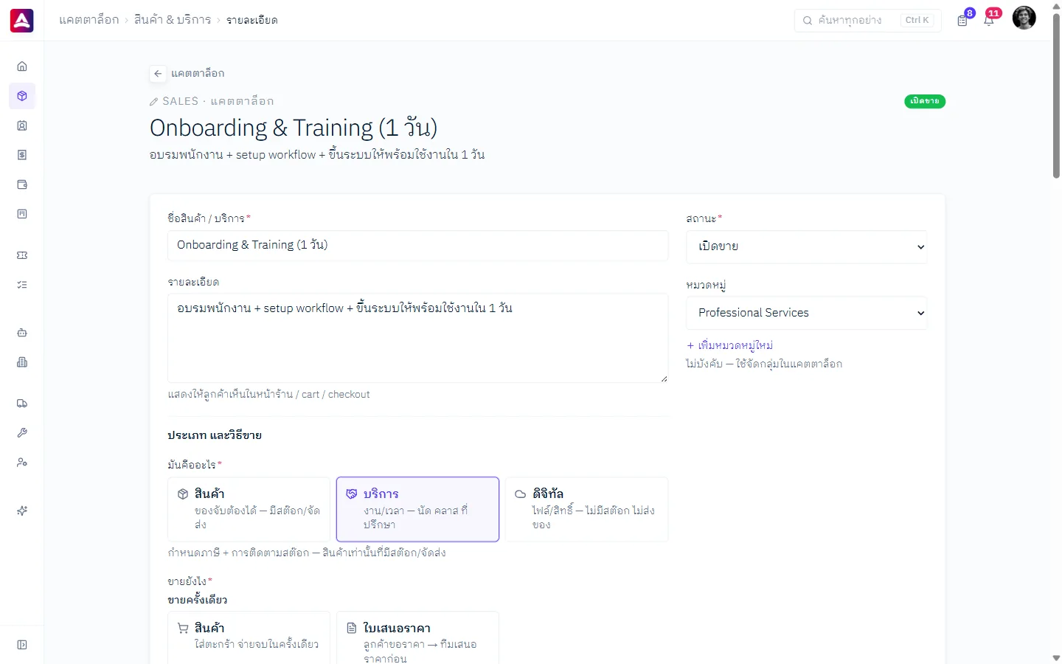
Task: Collapse sidebar using bottom panel icon
Action: [x=22, y=645]
